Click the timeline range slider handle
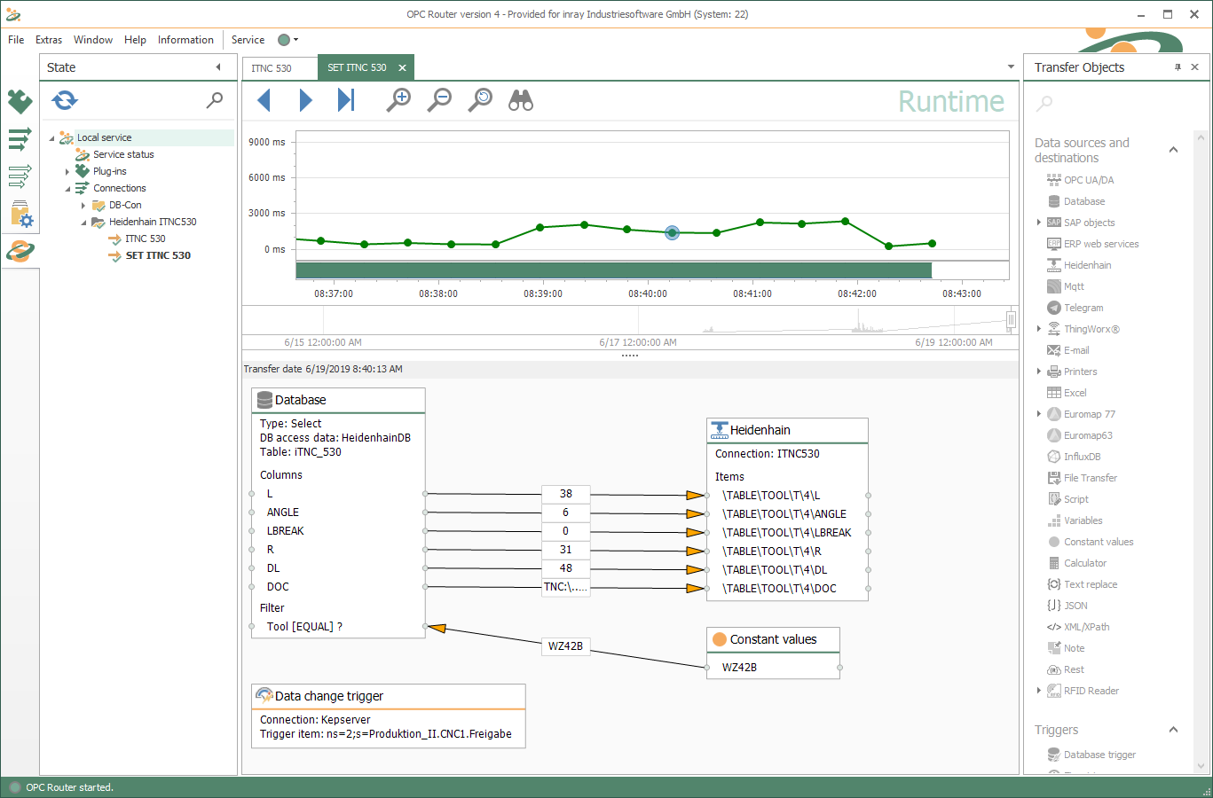The height and width of the screenshot is (798, 1213). [x=1011, y=320]
